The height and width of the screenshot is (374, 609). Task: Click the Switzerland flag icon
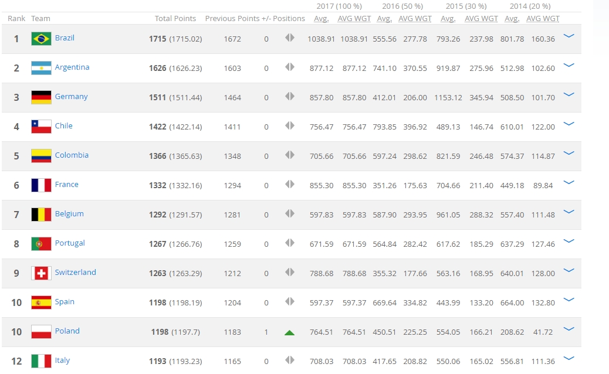(x=41, y=273)
